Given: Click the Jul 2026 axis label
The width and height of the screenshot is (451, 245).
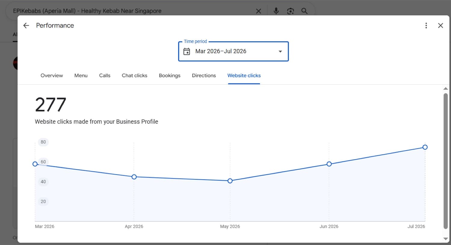Looking at the screenshot, I should (416, 227).
